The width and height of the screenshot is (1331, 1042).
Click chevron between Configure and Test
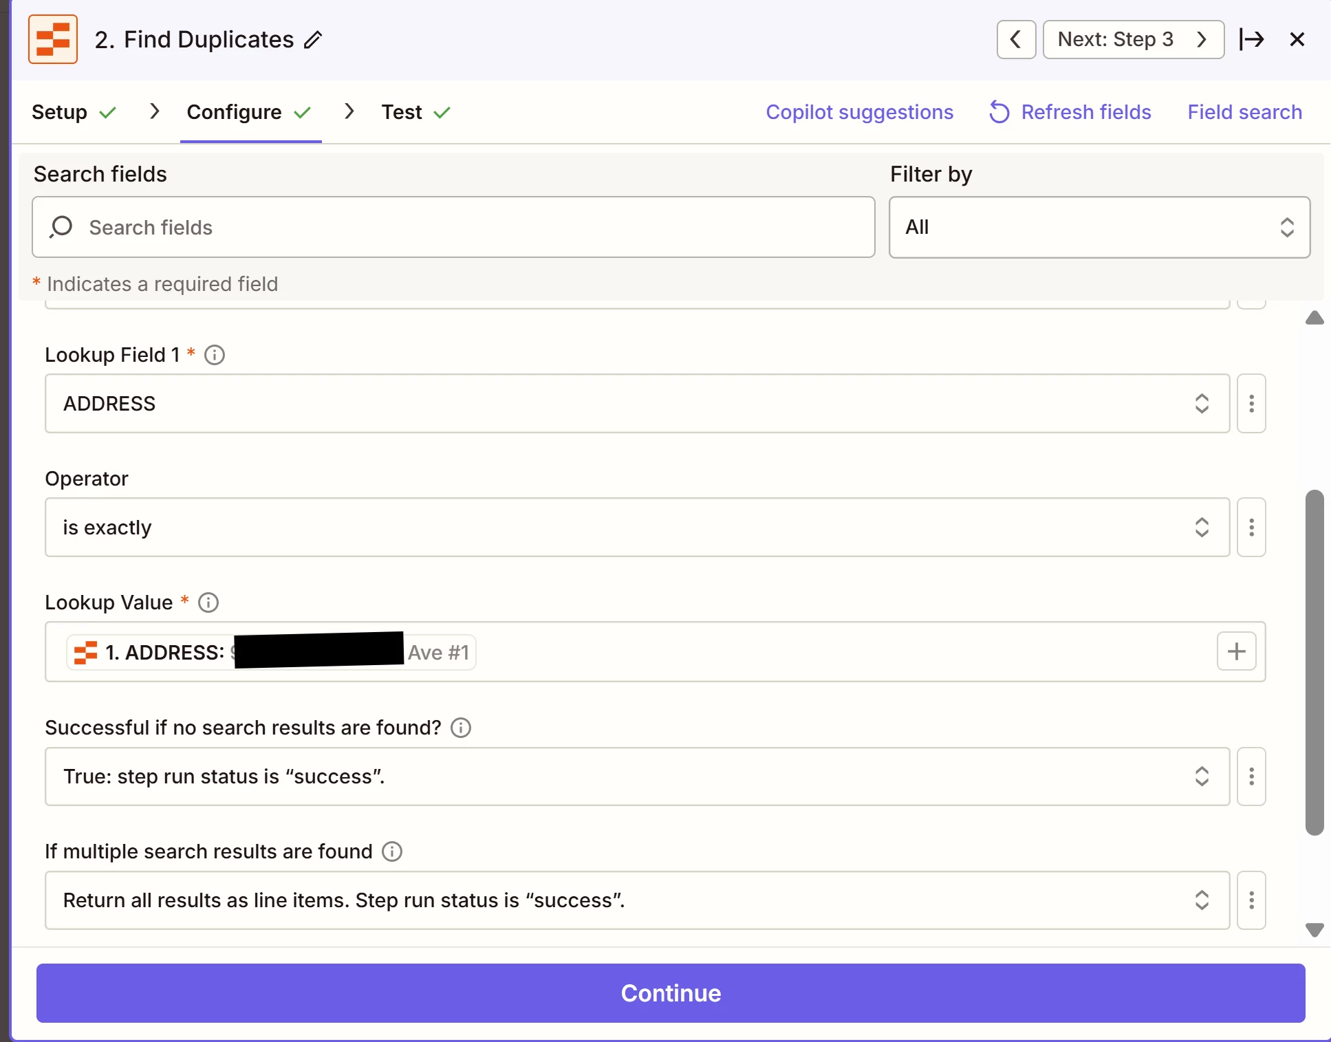349,111
